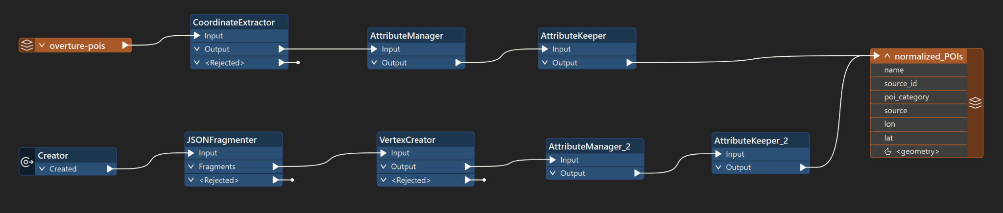Select the lat attribute row
The height and width of the screenshot is (213, 1003).
point(919,138)
